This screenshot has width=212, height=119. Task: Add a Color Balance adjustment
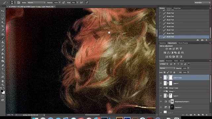pos(168,53)
